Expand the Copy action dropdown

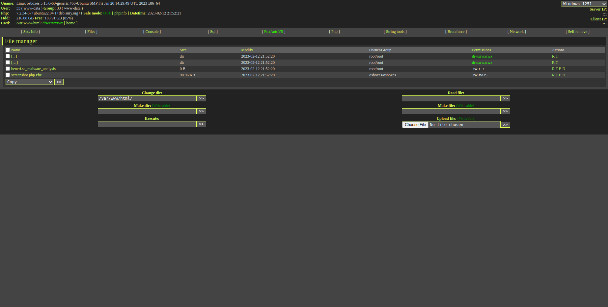tap(29, 82)
